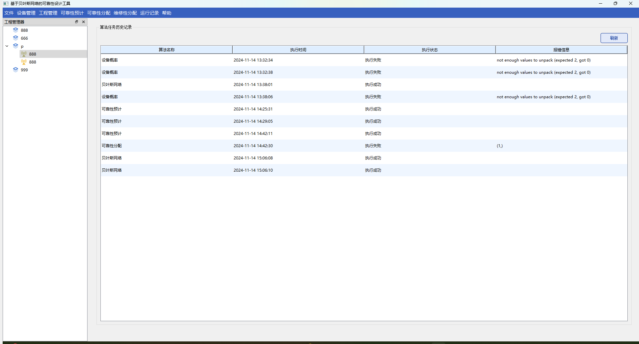The height and width of the screenshot is (344, 639).
Task: Open the 运行记录 menu
Action: (149, 13)
